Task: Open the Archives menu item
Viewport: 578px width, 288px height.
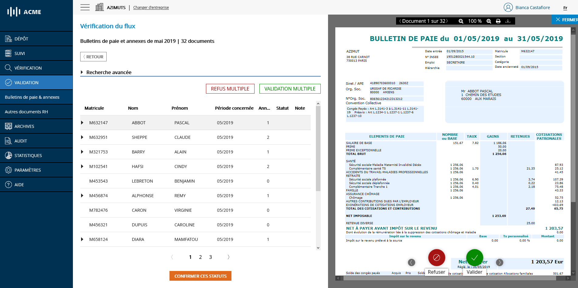Action: 24,126
